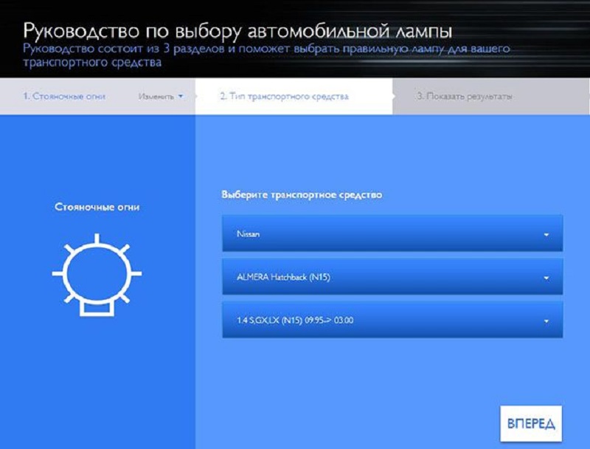Viewport: 590px width, 449px height.
Task: Click the arrow on the 1.4 S,GX,LX dropdown
Action: (546, 321)
